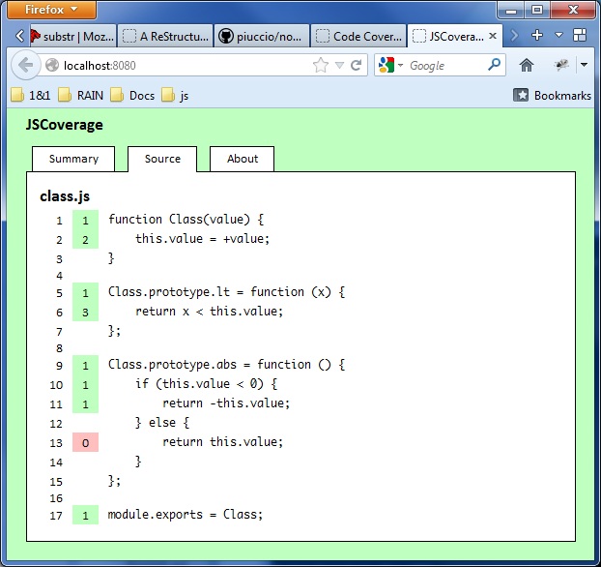This screenshot has width=601, height=567.
Task: Open a new tab with plus icon
Action: tap(537, 35)
